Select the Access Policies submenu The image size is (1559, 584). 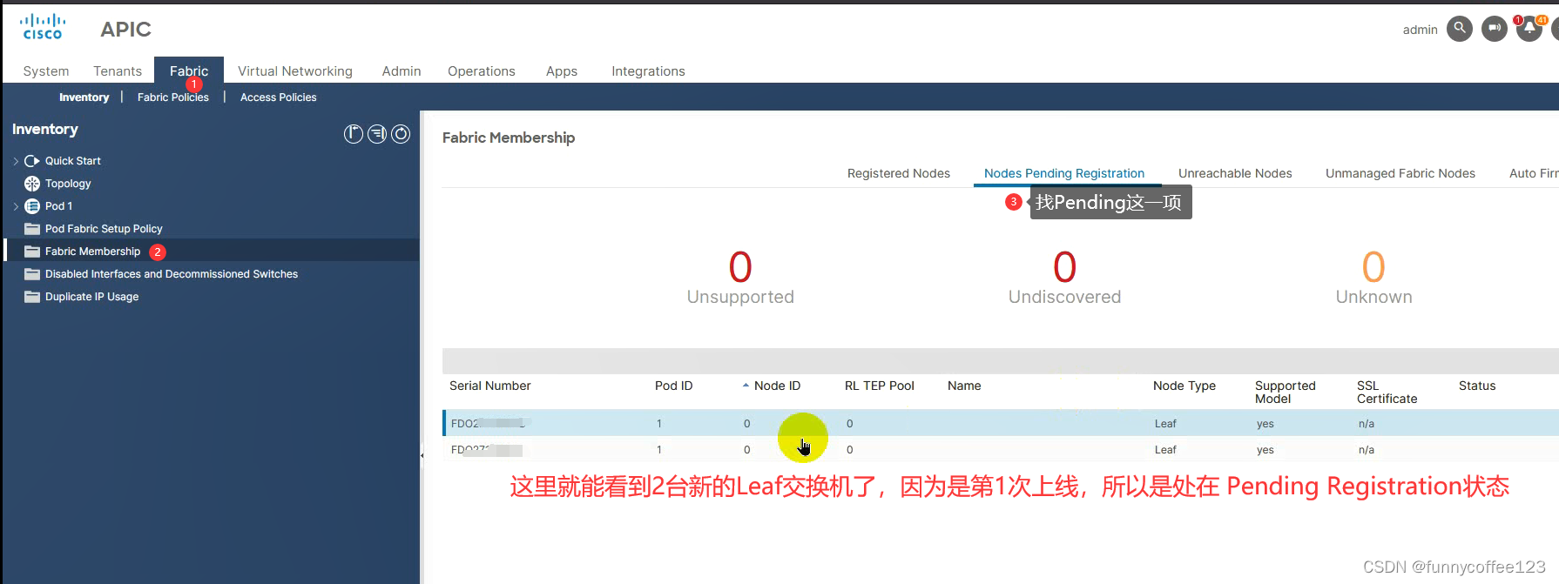point(279,97)
